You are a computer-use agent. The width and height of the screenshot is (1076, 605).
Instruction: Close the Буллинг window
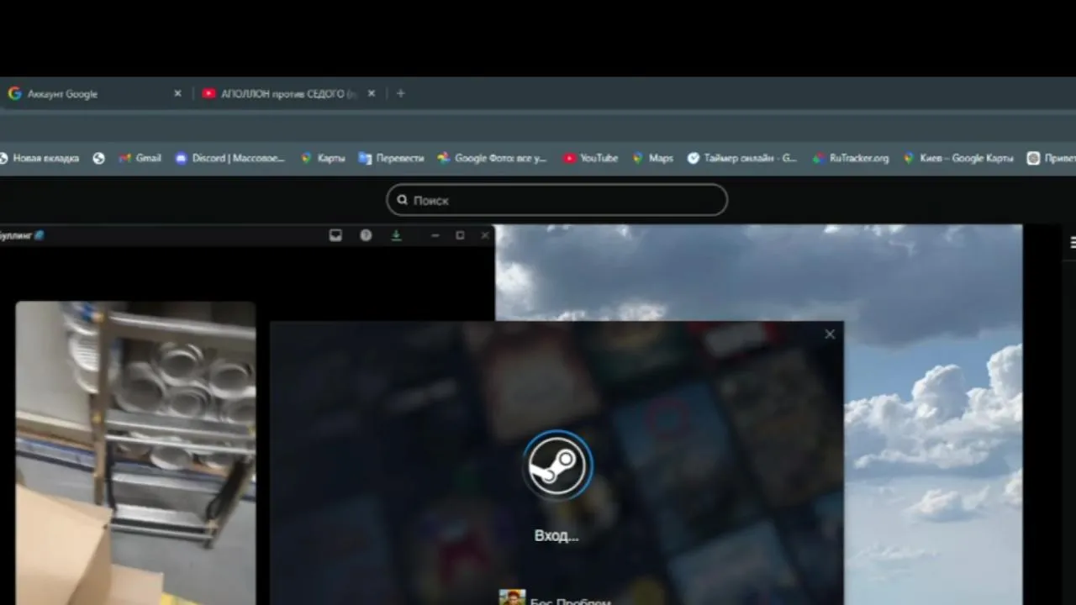(484, 235)
